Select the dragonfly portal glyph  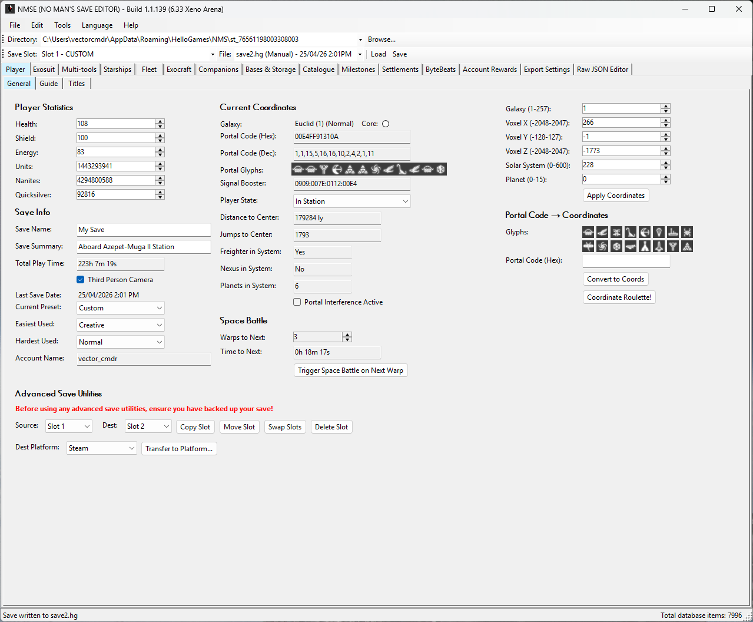tap(588, 246)
